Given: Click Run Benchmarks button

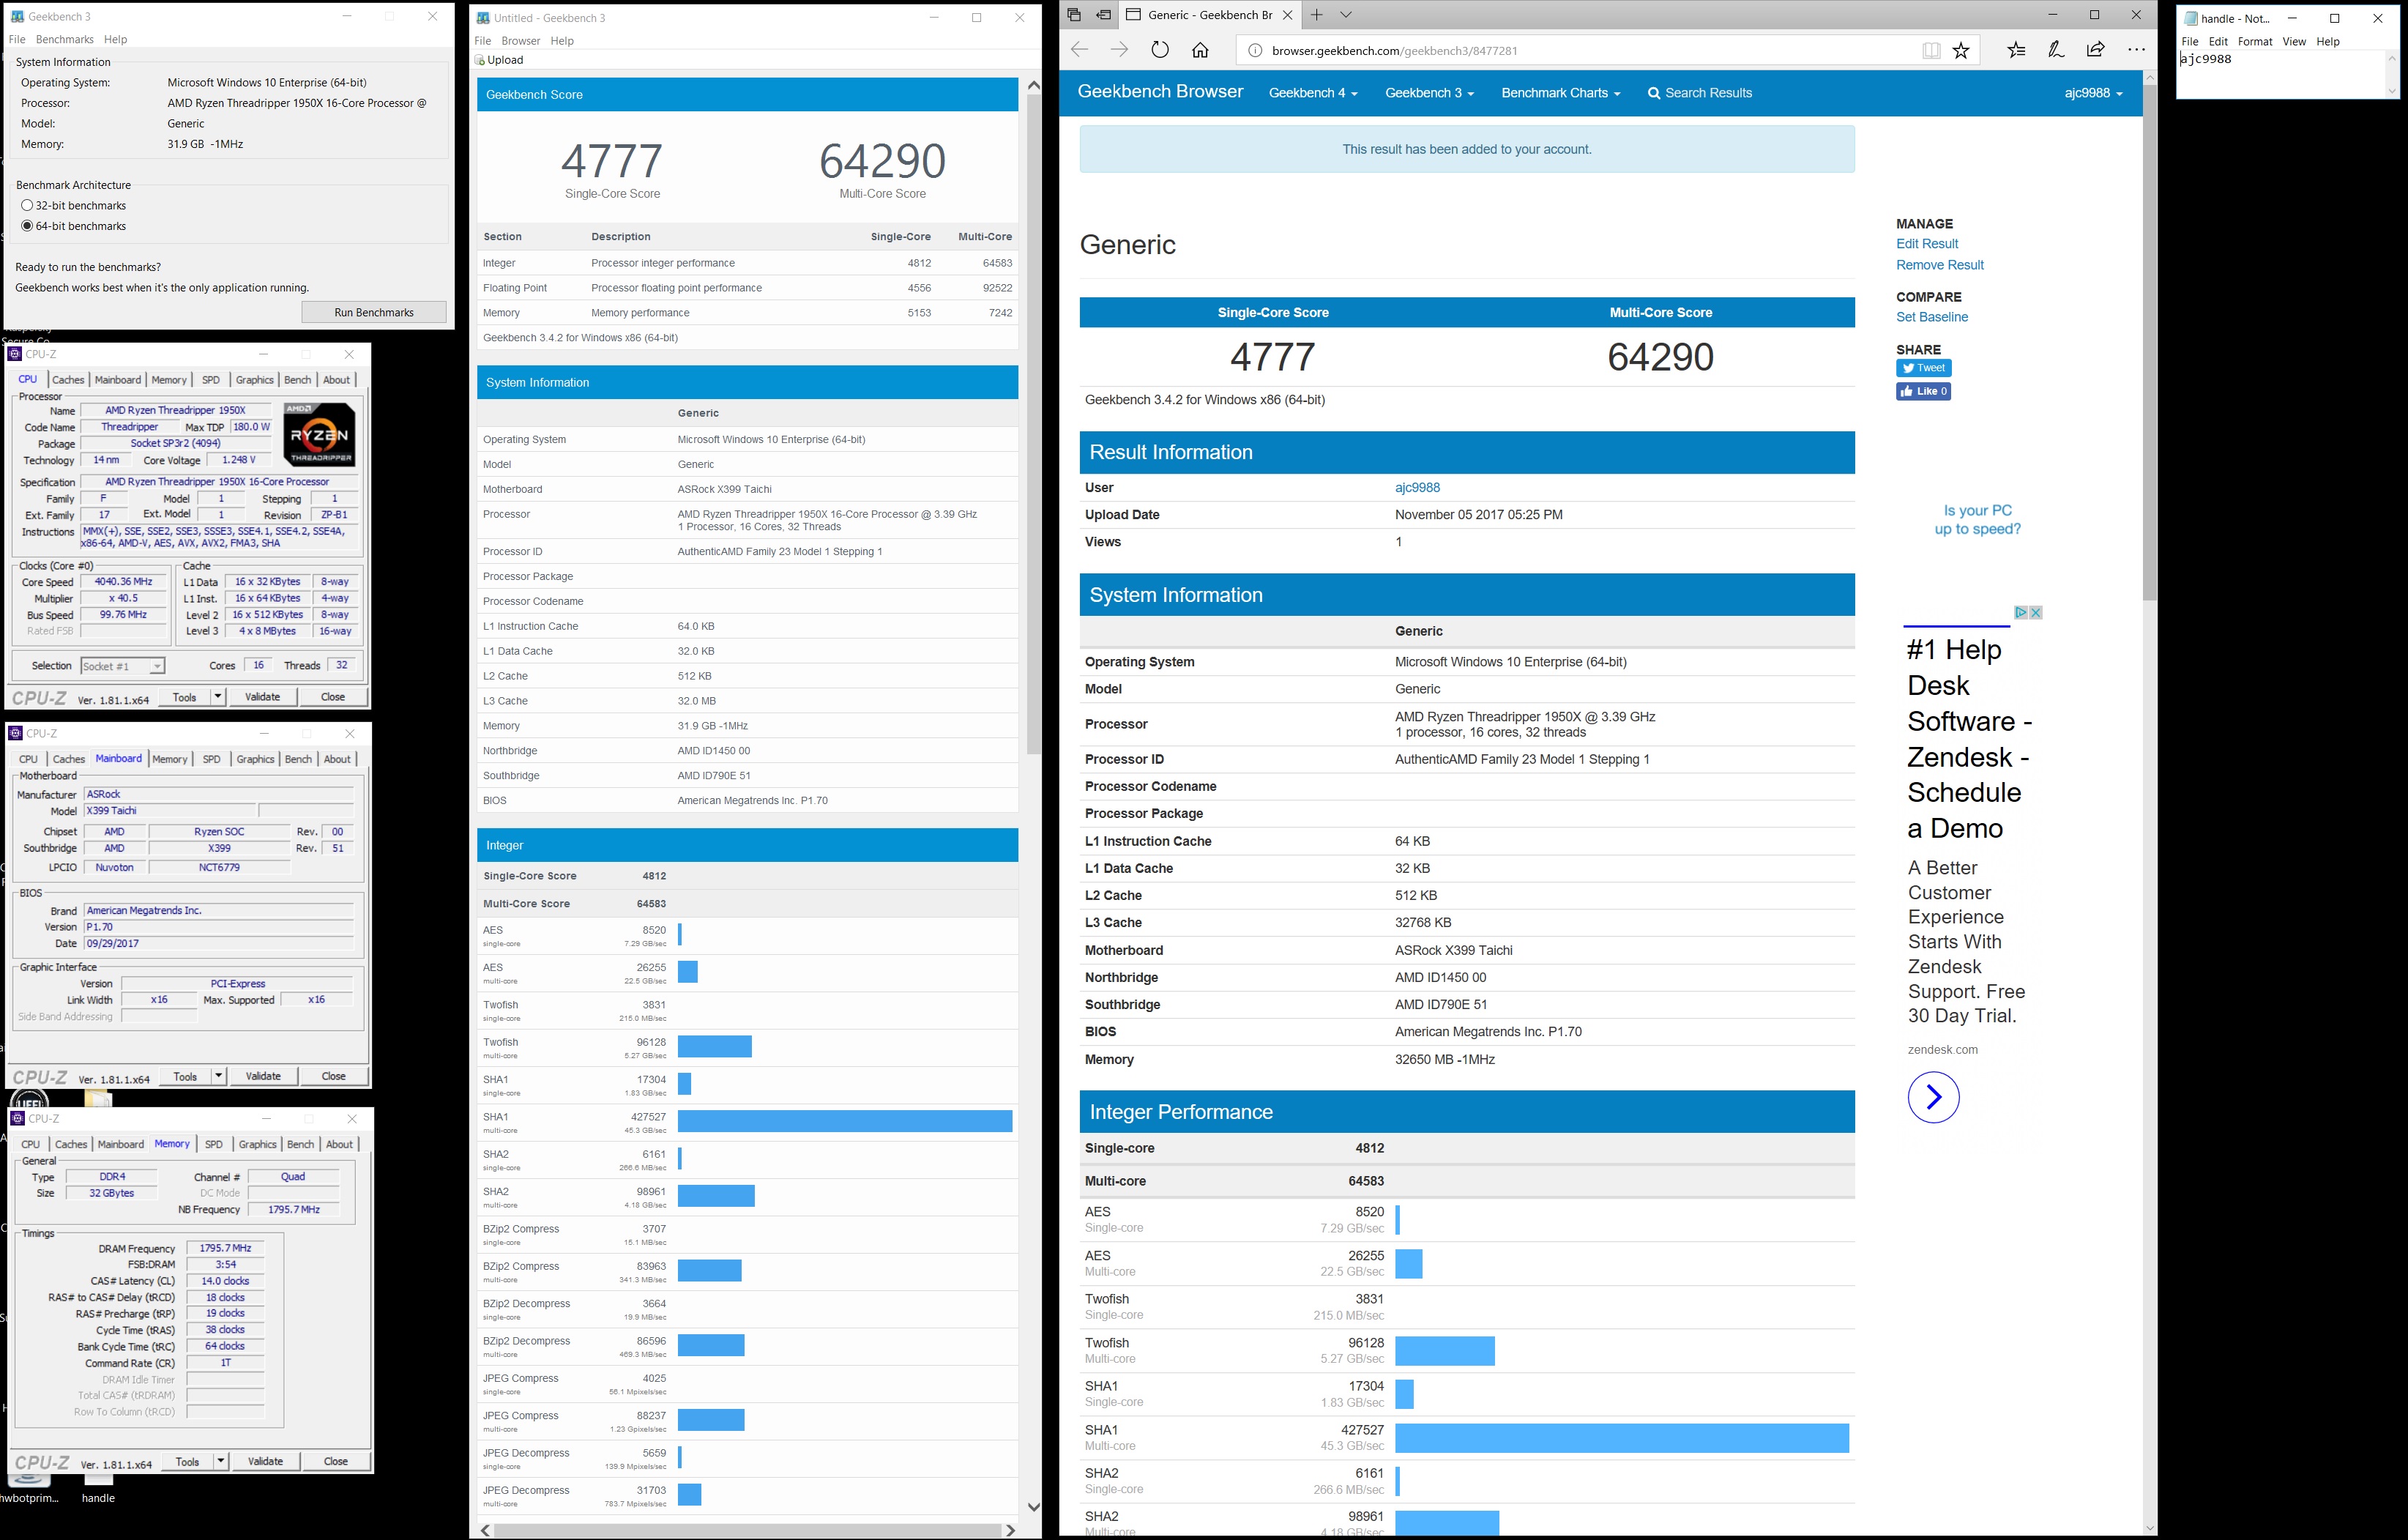Looking at the screenshot, I should [x=374, y=313].
